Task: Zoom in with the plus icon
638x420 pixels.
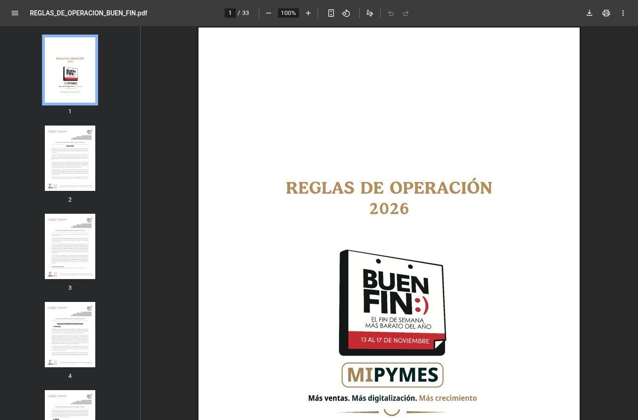Action: pyautogui.click(x=308, y=13)
